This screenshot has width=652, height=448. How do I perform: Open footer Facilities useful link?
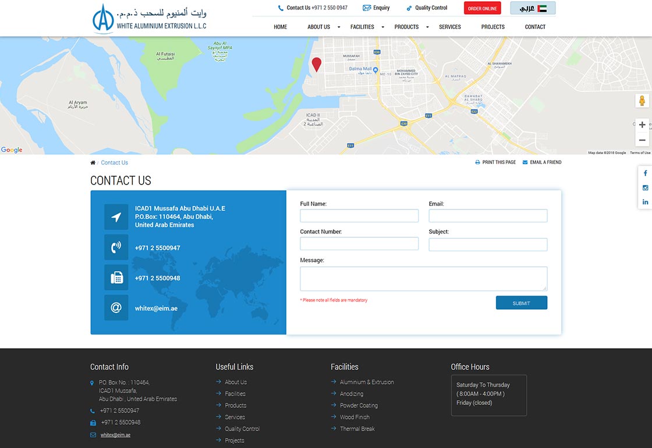(x=235, y=393)
